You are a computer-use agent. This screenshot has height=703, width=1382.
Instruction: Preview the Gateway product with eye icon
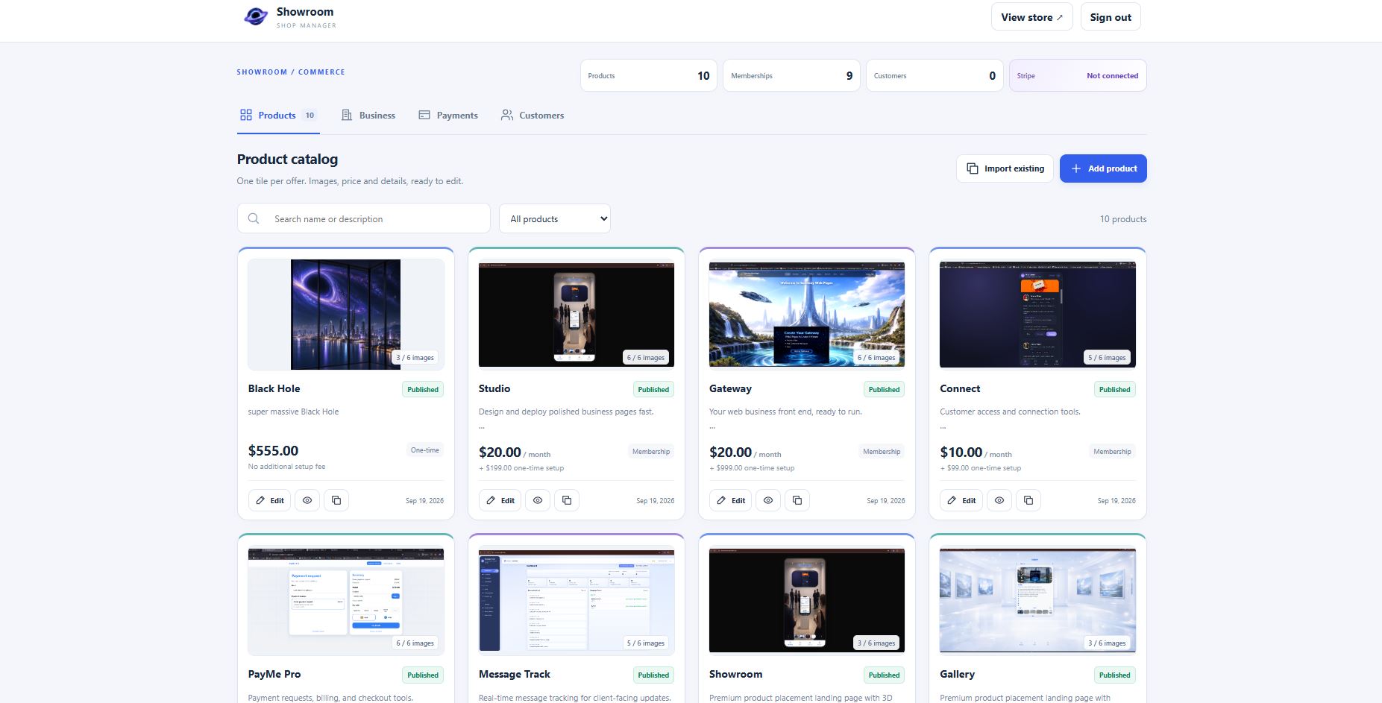[x=768, y=500]
